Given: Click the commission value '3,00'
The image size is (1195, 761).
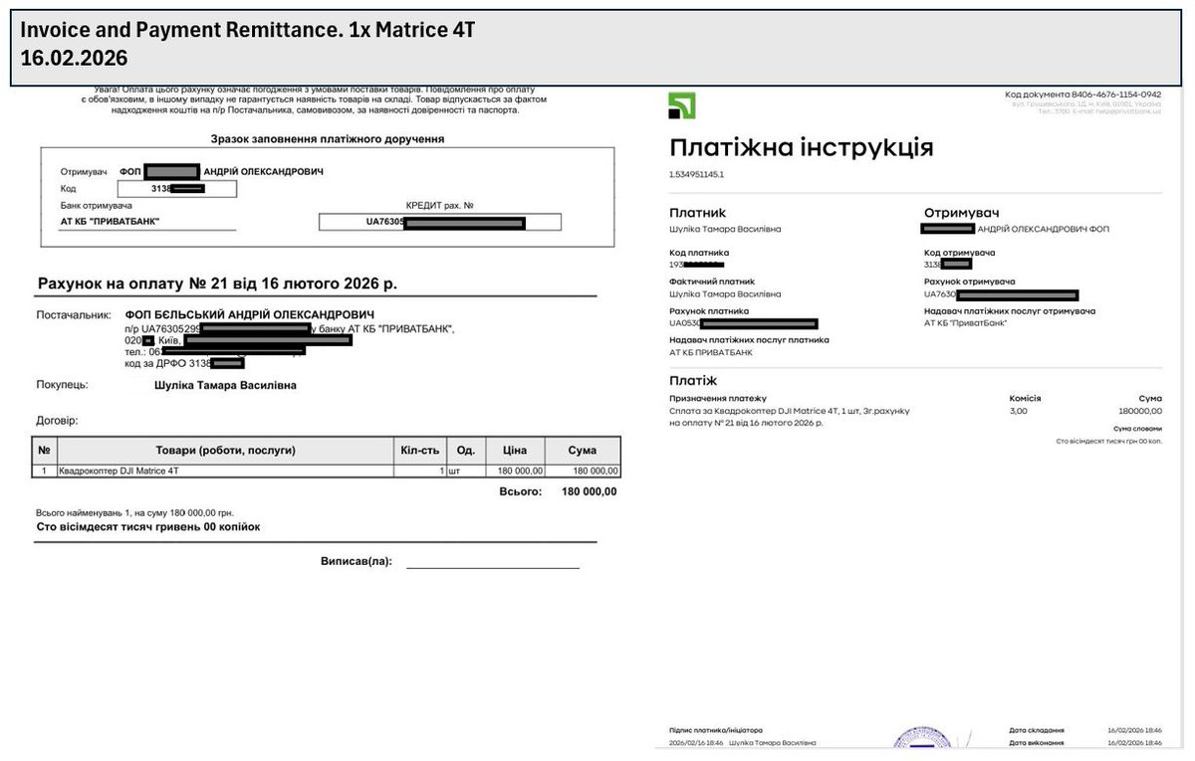Looking at the screenshot, I should point(1018,410).
